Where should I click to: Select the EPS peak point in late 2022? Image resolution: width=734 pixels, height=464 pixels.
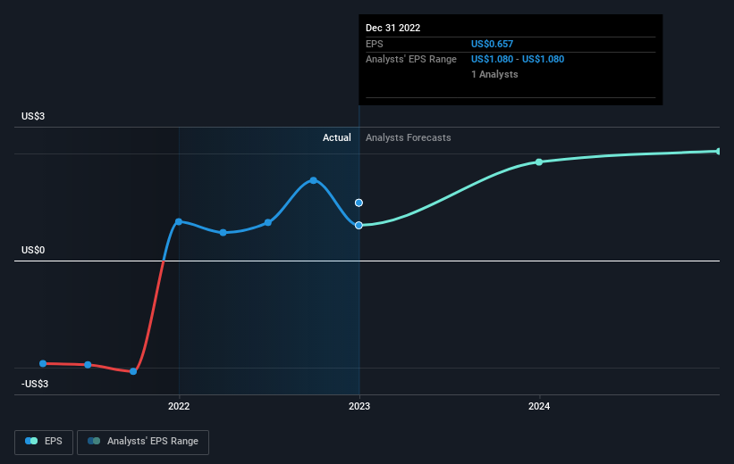[313, 180]
